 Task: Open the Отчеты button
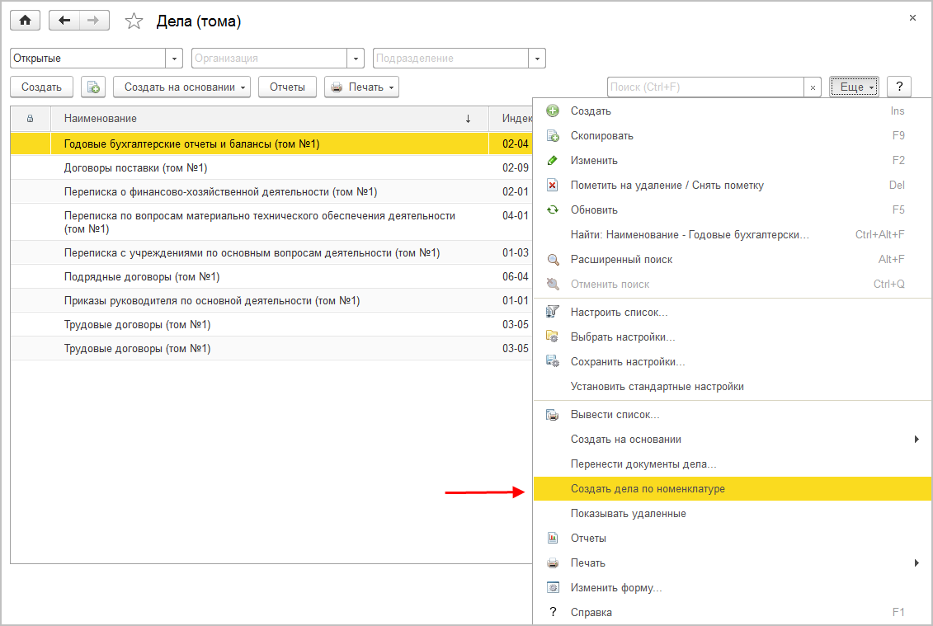[287, 87]
